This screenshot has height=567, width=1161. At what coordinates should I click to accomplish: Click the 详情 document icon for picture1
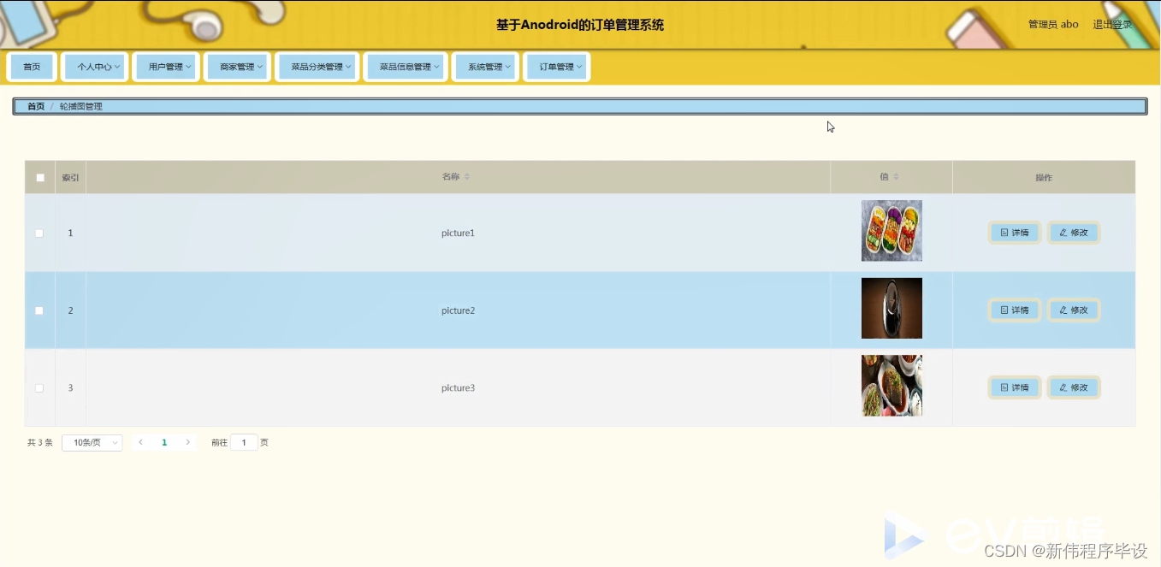(x=1003, y=232)
